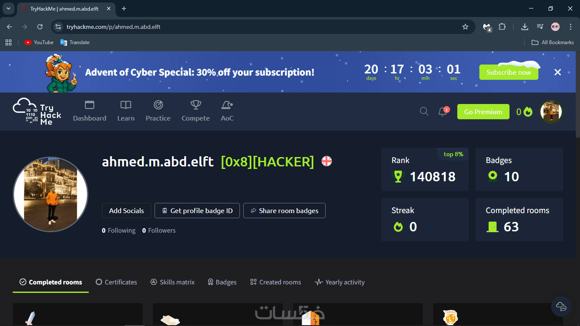580x326 pixels.
Task: Click Get profile badge ID
Action: pos(197,211)
